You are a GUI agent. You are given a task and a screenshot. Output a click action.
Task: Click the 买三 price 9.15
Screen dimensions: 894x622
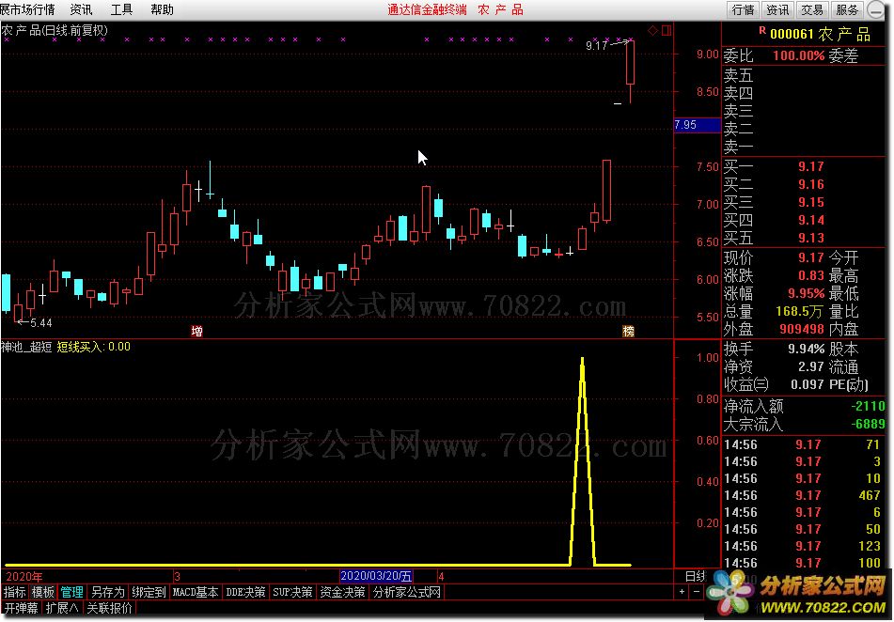[810, 202]
